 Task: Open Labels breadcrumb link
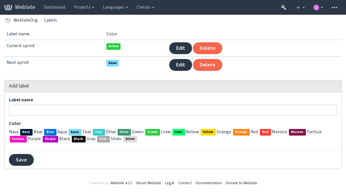50,20
